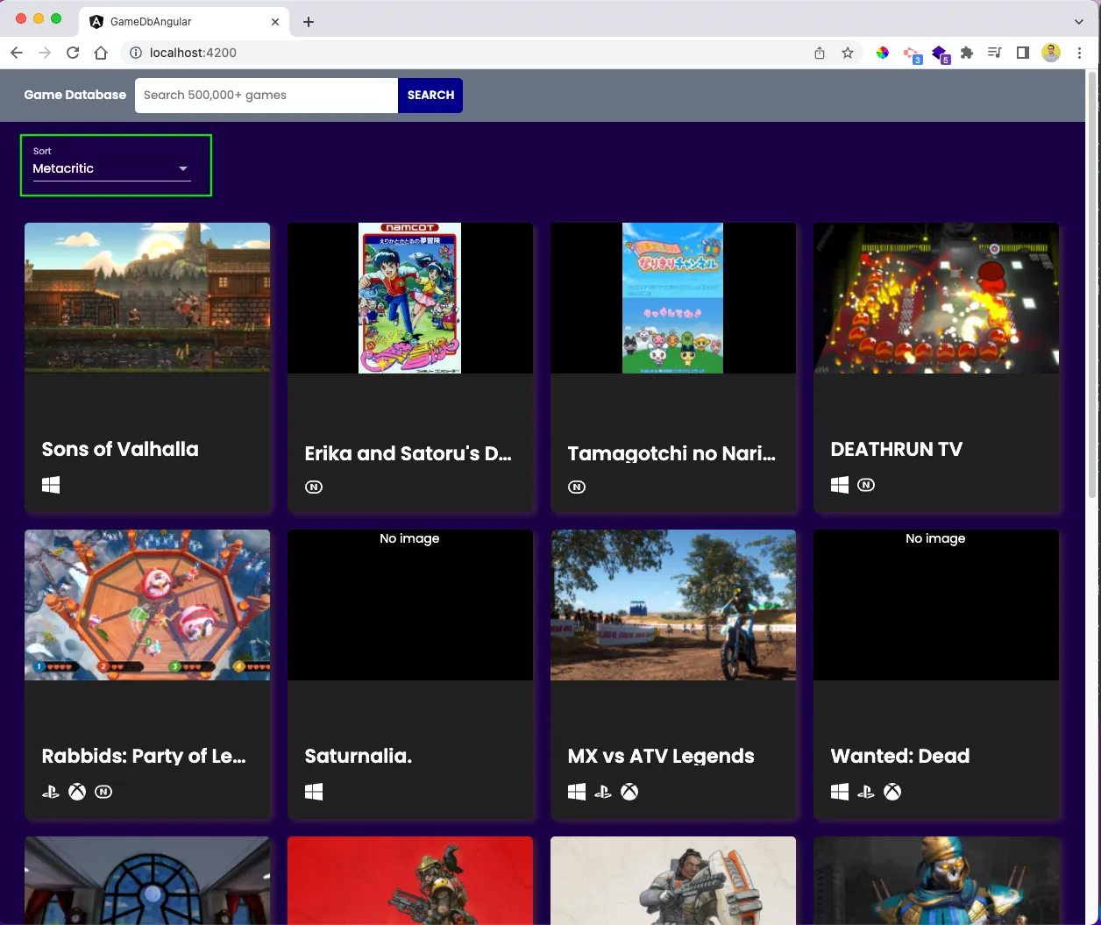
Task: Click the Windows platform icon under Sons of Valhalla
Action: click(51, 485)
